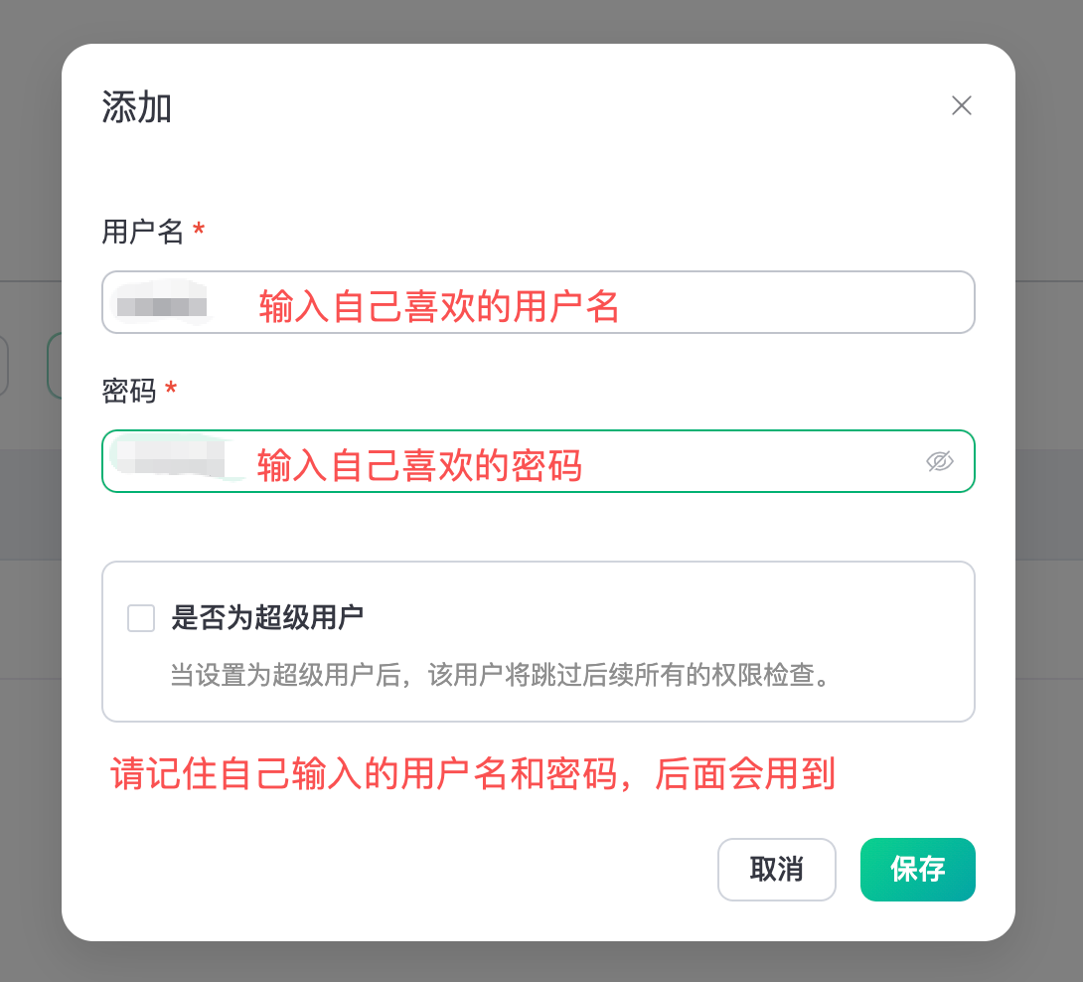Screen dimensions: 1083x982
Task: Click the red asterisk beside 用户名
Action: tap(199, 232)
